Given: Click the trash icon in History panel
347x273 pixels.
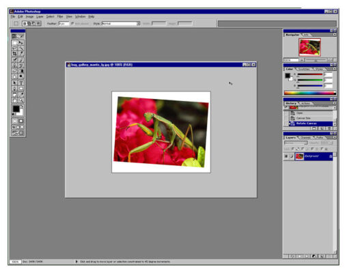Looking at the screenshot, I should click(329, 128).
